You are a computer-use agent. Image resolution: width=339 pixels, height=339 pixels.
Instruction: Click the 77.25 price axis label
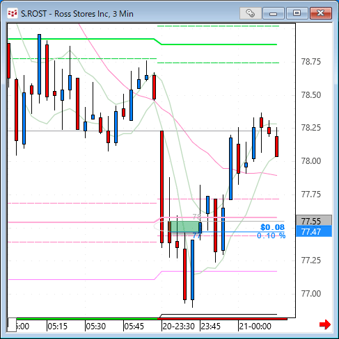point(311,261)
